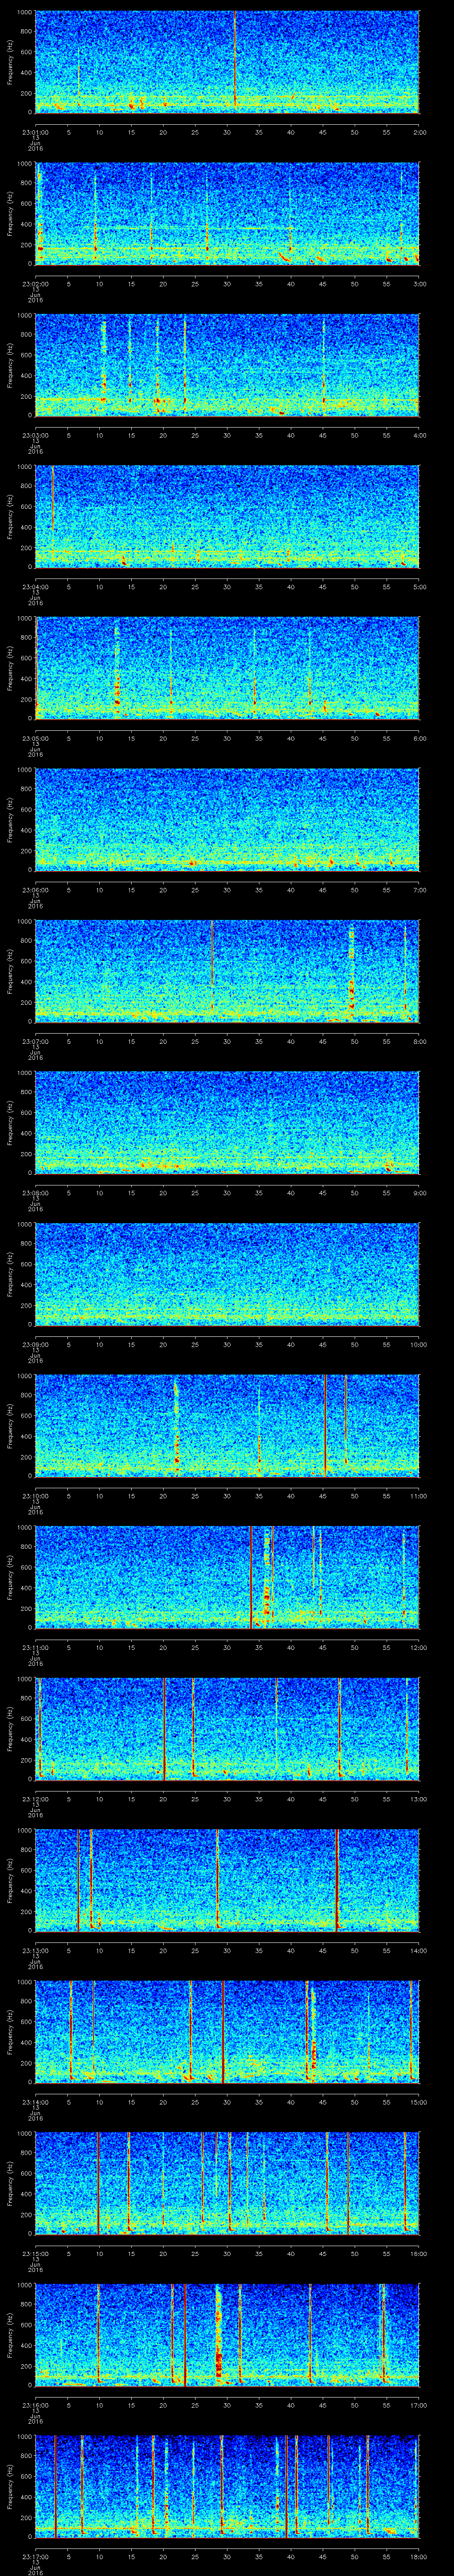
Task: Click the 23:10:00 time axis label
Action: [35, 1495]
